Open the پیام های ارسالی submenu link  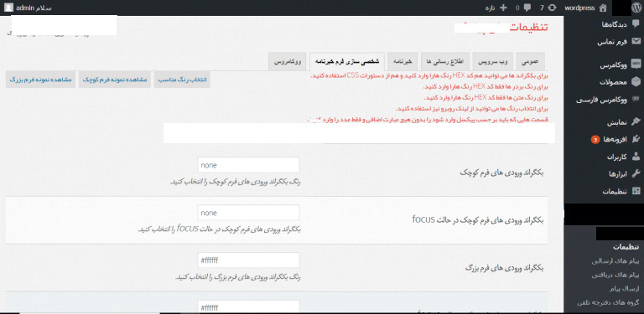[x=615, y=261]
